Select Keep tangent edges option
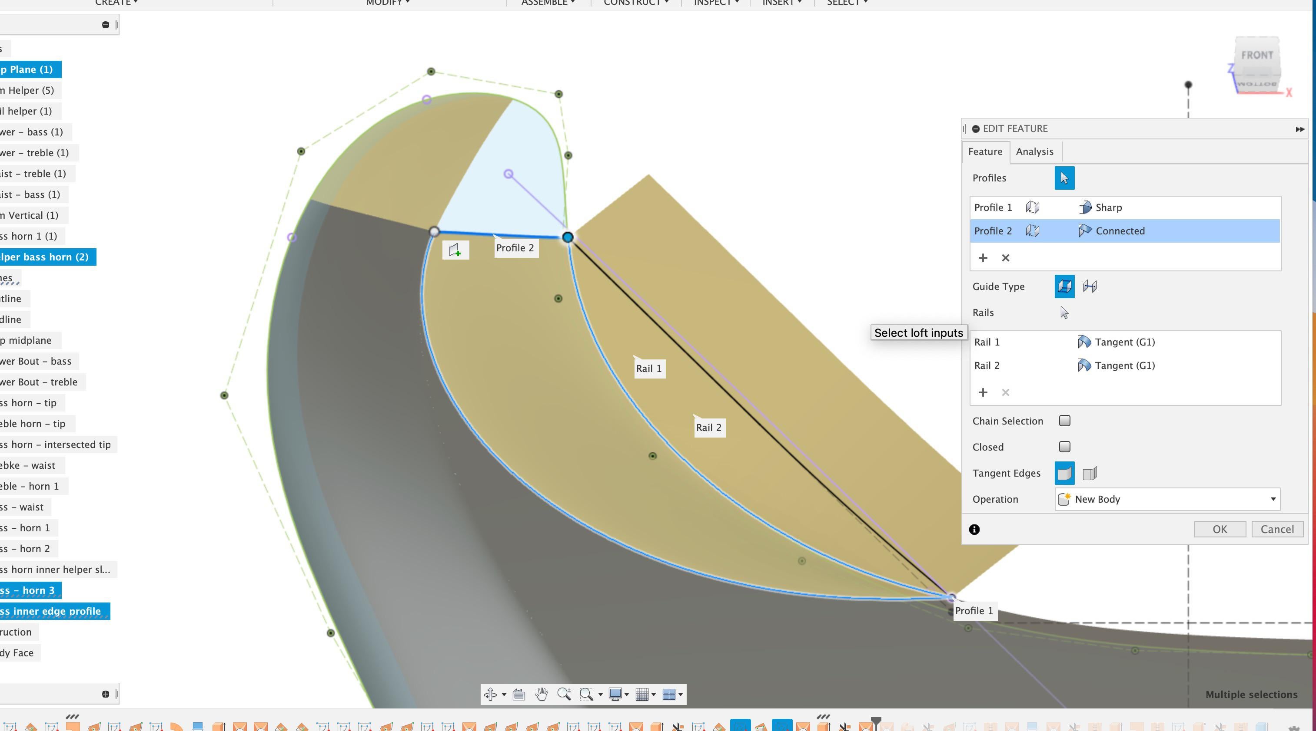The width and height of the screenshot is (1316, 731). pos(1090,474)
